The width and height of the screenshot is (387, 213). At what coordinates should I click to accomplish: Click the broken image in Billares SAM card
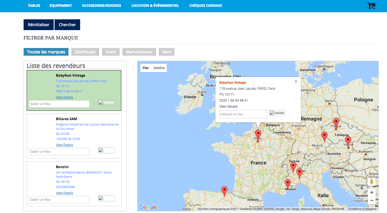107,150
